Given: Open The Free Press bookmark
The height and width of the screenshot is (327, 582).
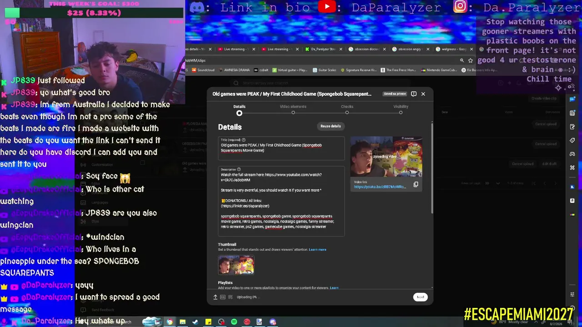Looking at the screenshot, I should tap(399, 70).
